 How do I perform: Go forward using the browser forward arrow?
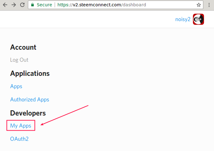click(x=14, y=5)
